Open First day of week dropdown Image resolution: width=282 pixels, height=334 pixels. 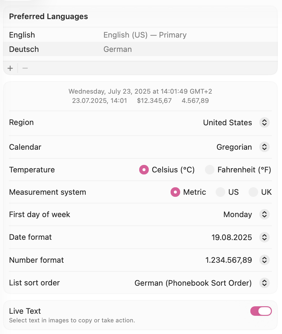pos(264,215)
